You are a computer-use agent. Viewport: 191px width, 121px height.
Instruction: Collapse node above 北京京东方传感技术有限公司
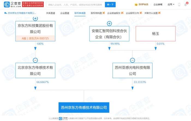click(35, 60)
